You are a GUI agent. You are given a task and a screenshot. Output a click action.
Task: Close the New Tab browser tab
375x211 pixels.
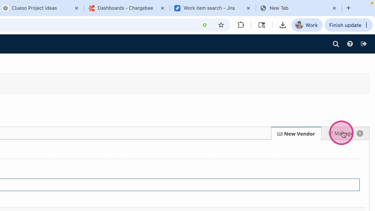coord(334,8)
